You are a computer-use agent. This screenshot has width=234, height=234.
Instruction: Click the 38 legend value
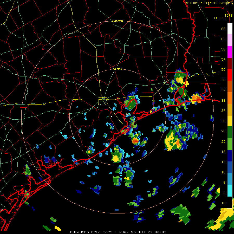(223, 100)
